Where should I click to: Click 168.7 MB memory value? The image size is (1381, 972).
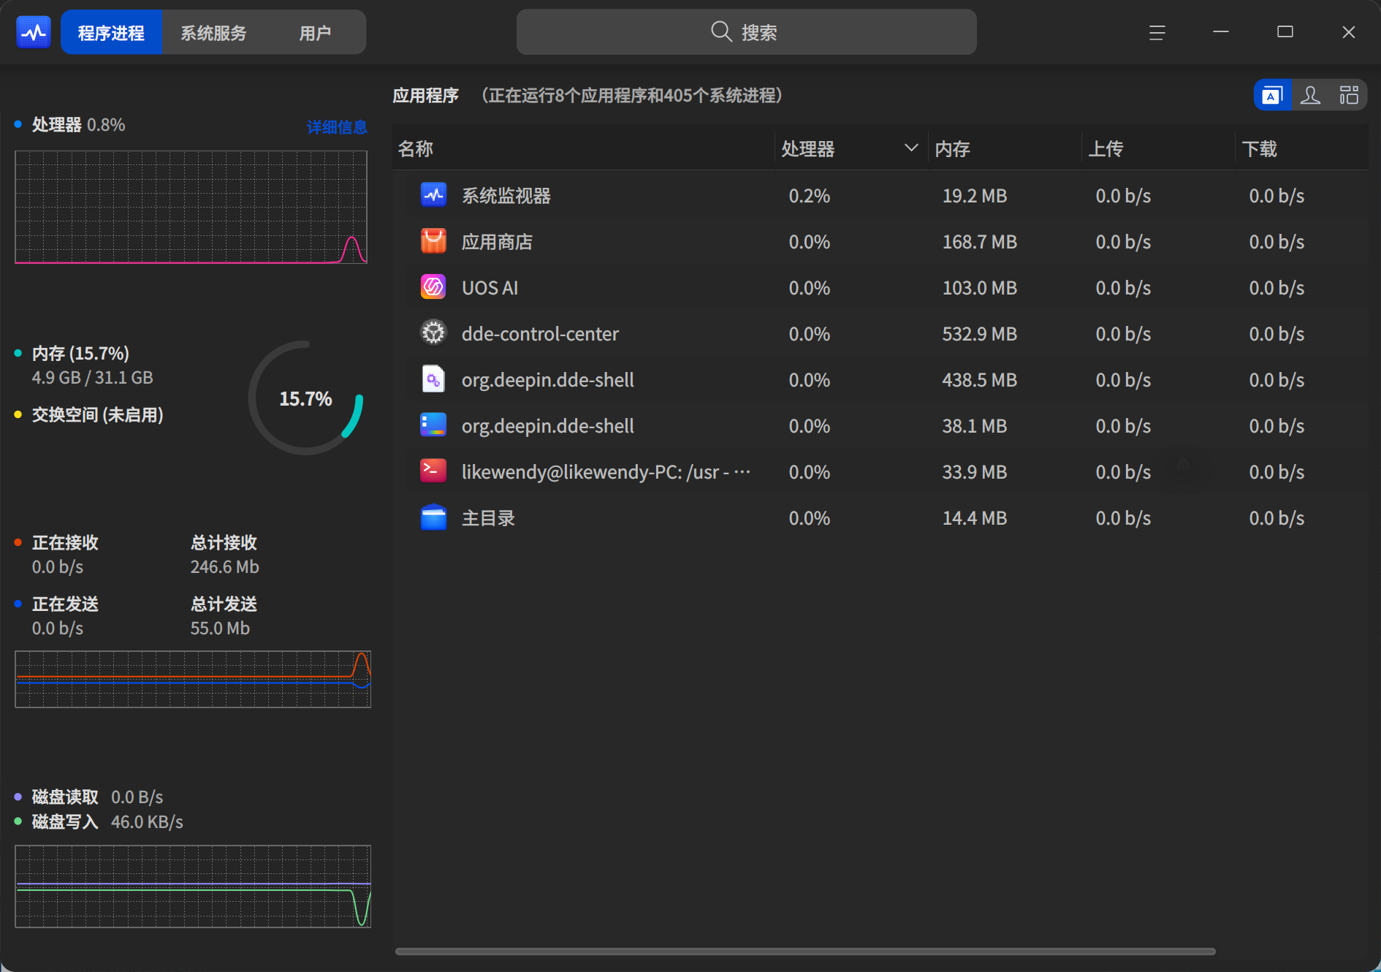coord(979,242)
